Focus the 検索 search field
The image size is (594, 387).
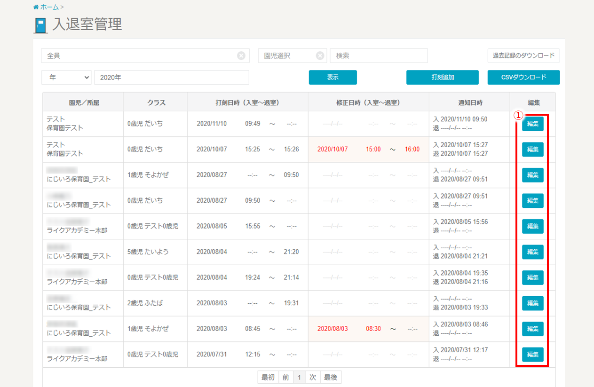[x=379, y=56]
